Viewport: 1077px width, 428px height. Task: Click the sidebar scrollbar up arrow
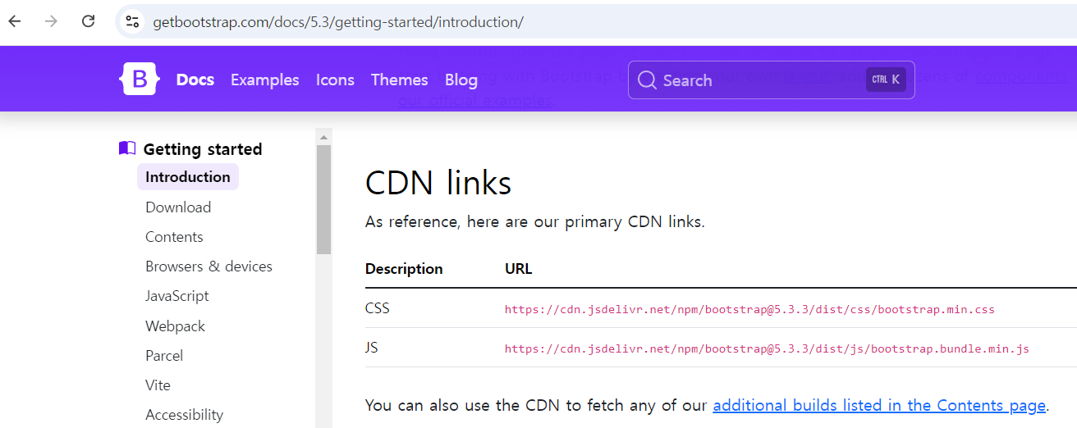[x=323, y=136]
